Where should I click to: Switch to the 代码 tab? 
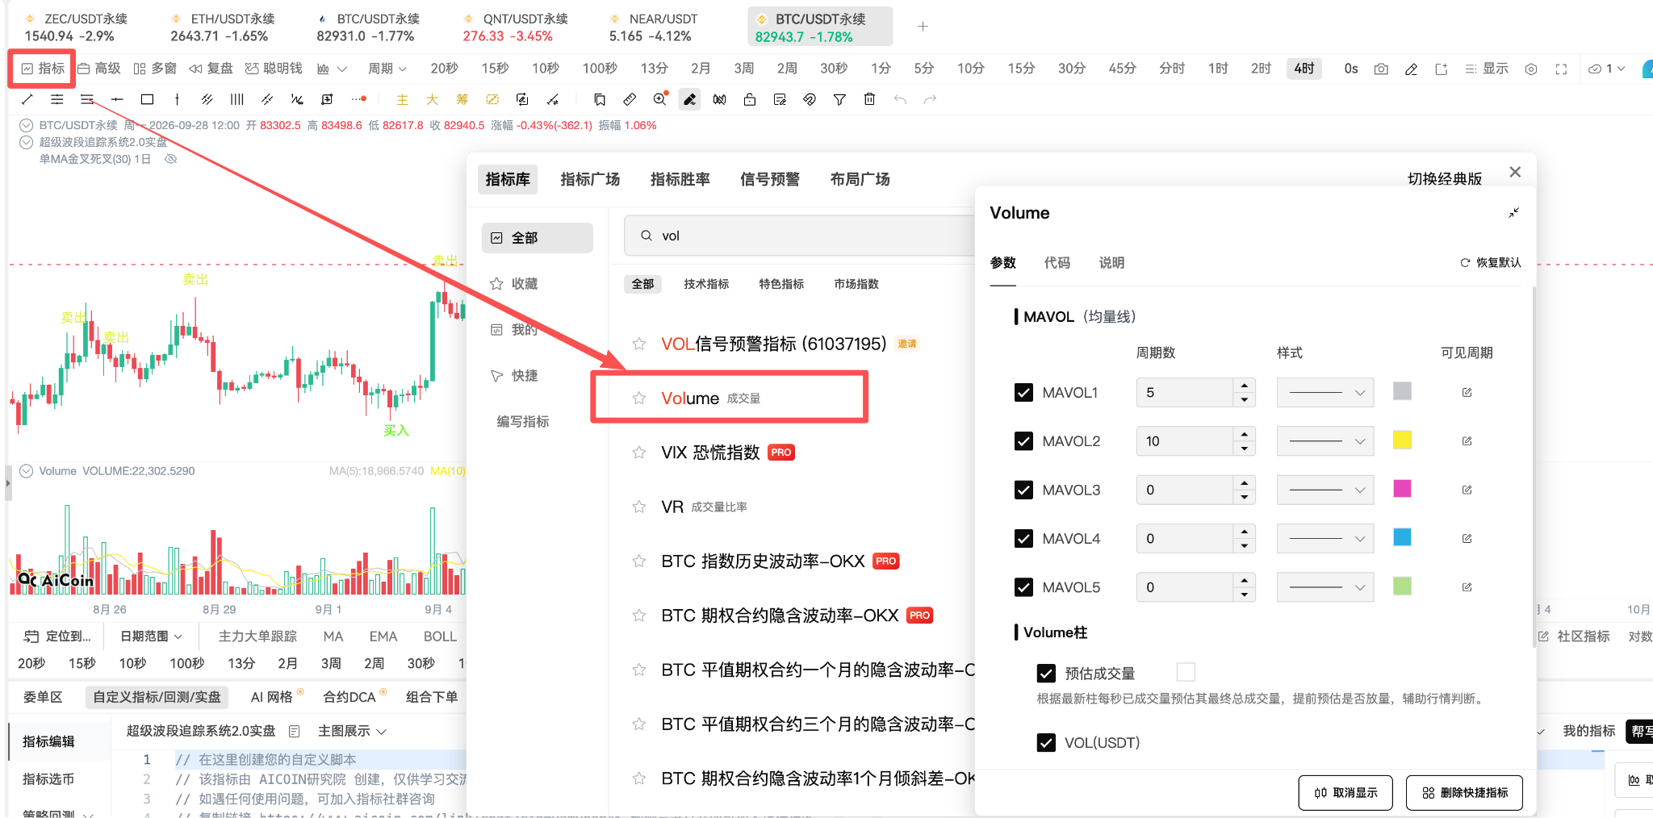[1057, 263]
